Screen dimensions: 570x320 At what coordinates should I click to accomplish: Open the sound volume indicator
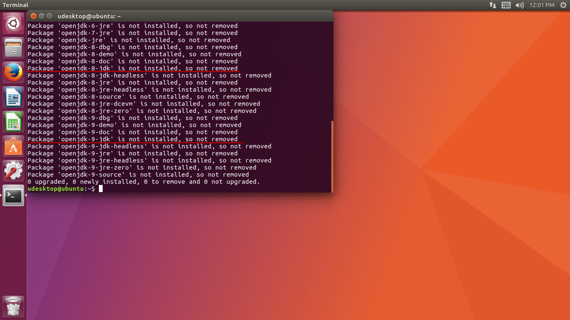pyautogui.click(x=520, y=5)
